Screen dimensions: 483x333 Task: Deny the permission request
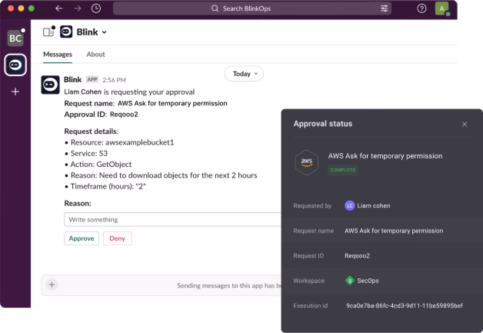point(117,238)
